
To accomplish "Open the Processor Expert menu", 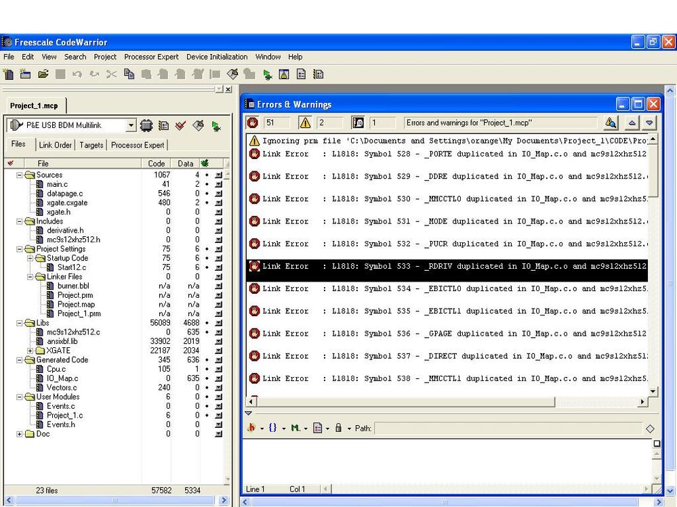I will (151, 57).
